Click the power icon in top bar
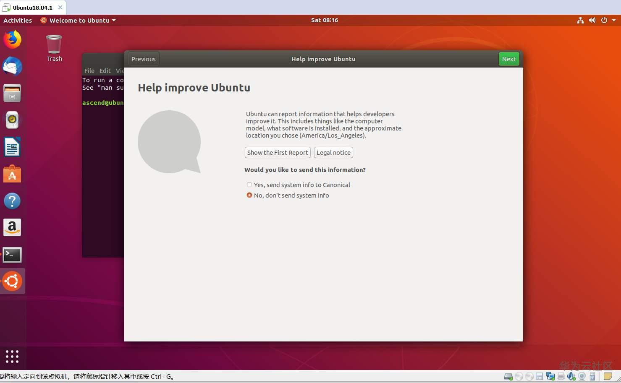Viewport: 621px width, 383px height. [604, 20]
